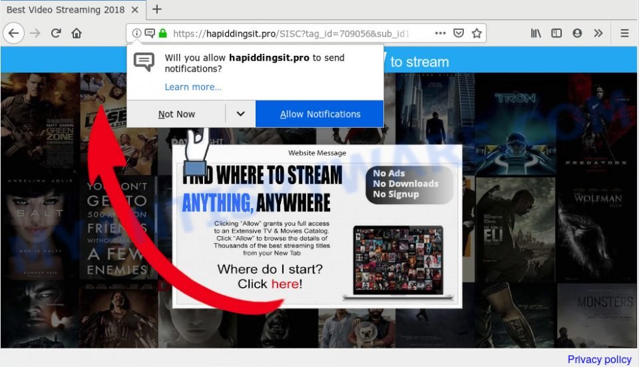This screenshot has width=639, height=367.
Task: Bookmark this page with the star icon
Action: pos(477,33)
